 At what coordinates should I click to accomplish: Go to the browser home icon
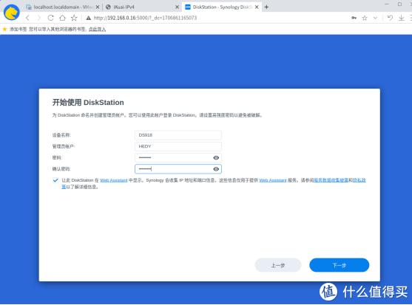click(x=62, y=18)
